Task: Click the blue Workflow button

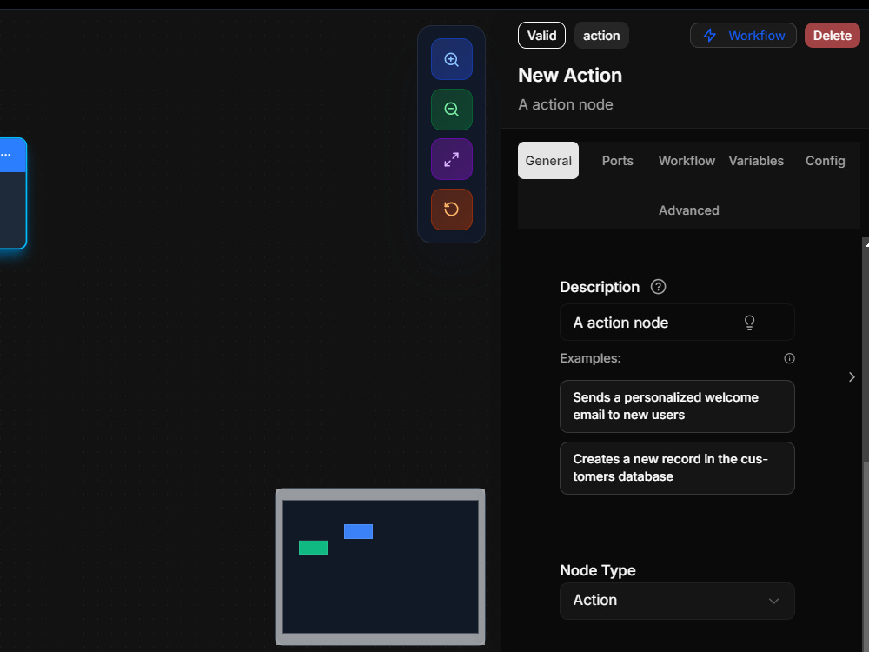Action: [743, 36]
